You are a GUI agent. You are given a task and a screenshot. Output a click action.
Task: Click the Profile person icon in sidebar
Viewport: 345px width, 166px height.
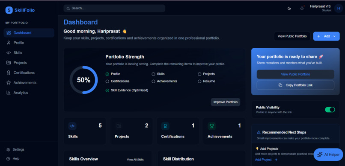point(9,43)
